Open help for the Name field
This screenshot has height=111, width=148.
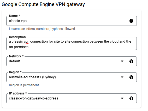tap(131, 21)
